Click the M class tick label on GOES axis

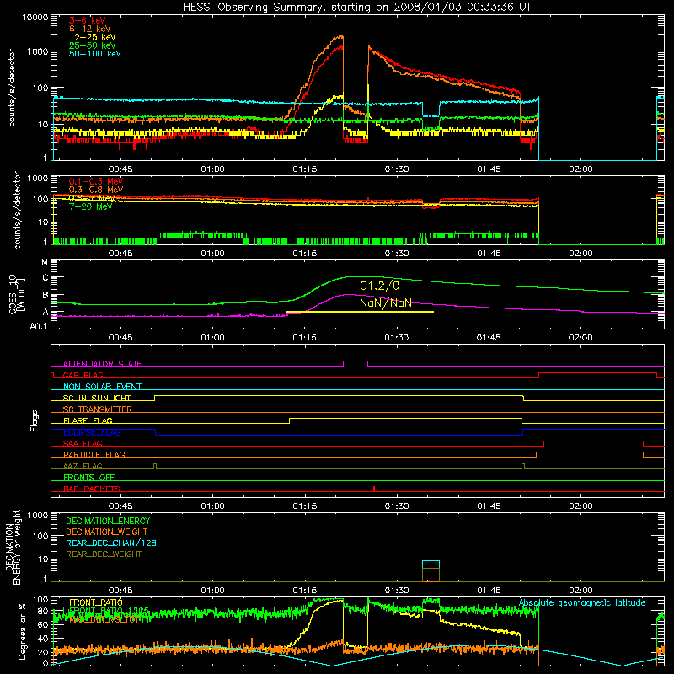point(45,262)
